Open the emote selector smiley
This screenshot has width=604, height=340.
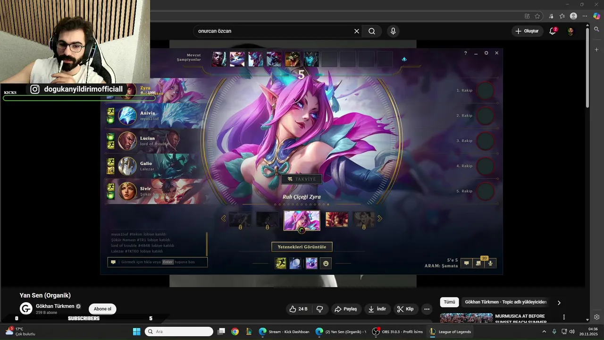[x=326, y=263]
